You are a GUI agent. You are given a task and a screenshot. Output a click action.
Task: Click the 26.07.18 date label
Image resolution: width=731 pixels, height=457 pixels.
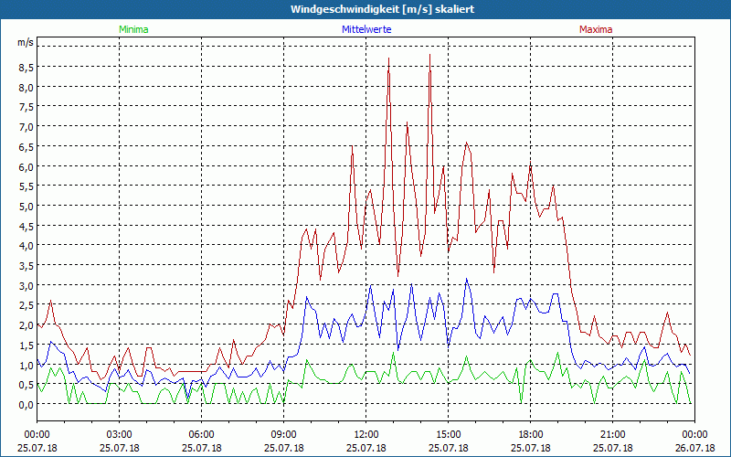click(x=694, y=448)
